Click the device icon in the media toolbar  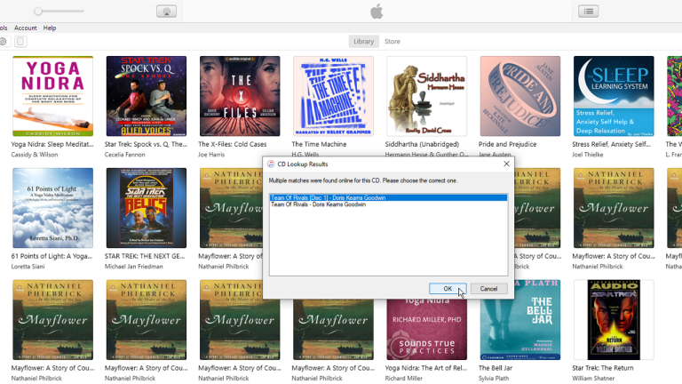pyautogui.click(x=20, y=42)
